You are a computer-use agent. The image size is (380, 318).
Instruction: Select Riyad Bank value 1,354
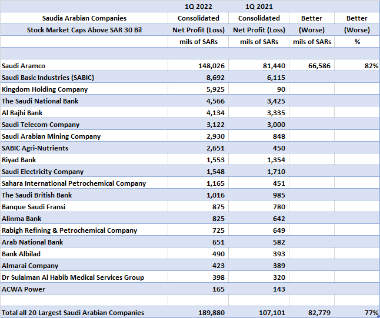259,160
